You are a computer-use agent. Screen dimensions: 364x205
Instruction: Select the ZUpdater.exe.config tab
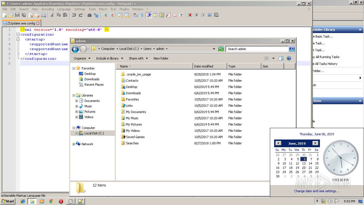click(21, 23)
